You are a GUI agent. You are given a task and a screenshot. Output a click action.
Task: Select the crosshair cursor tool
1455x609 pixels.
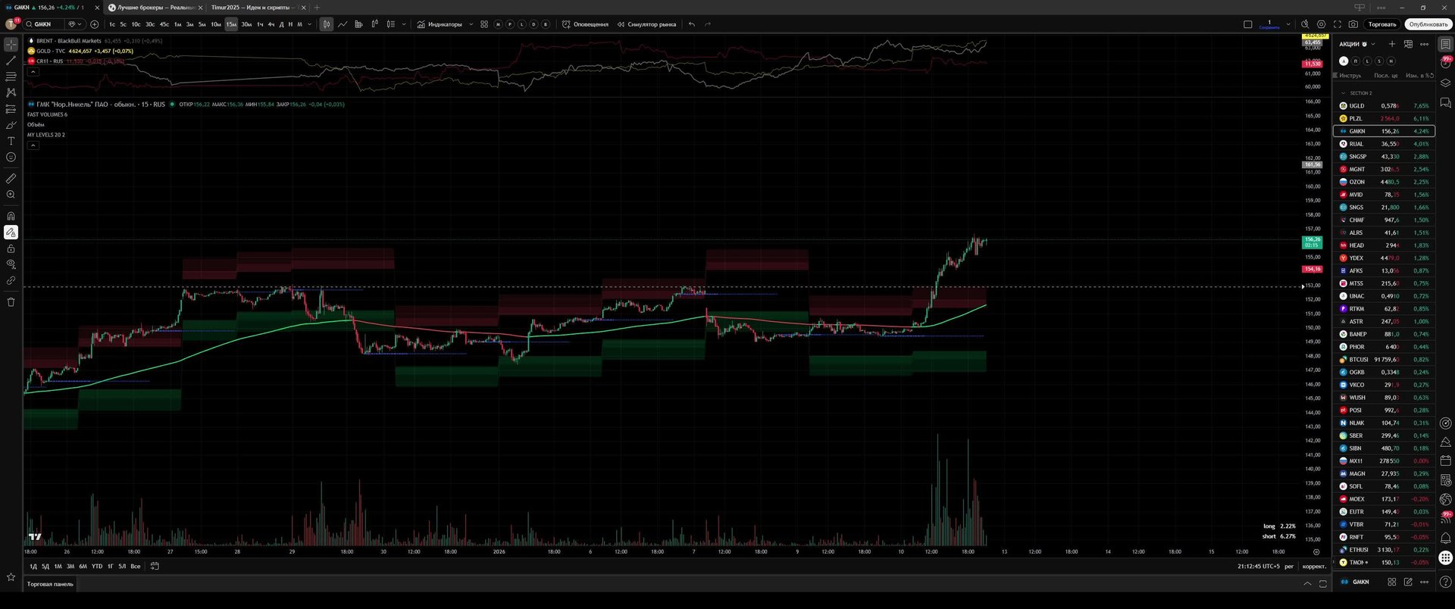11,44
